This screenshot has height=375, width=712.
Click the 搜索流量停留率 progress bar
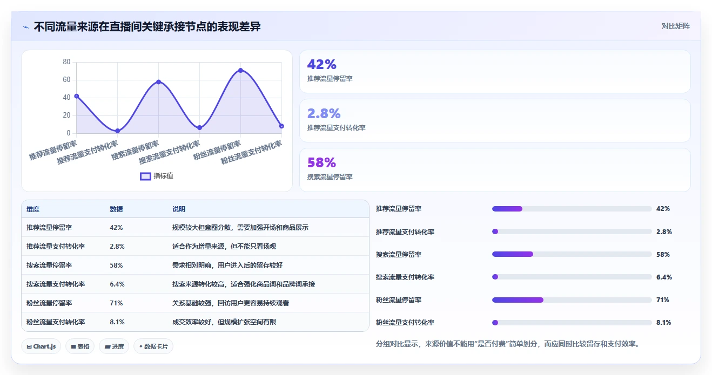[572, 254]
